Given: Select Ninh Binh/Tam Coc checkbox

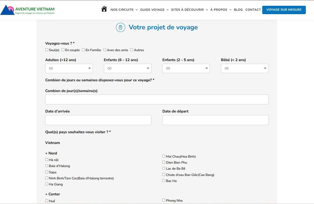Looking at the screenshot, I should (47, 178).
